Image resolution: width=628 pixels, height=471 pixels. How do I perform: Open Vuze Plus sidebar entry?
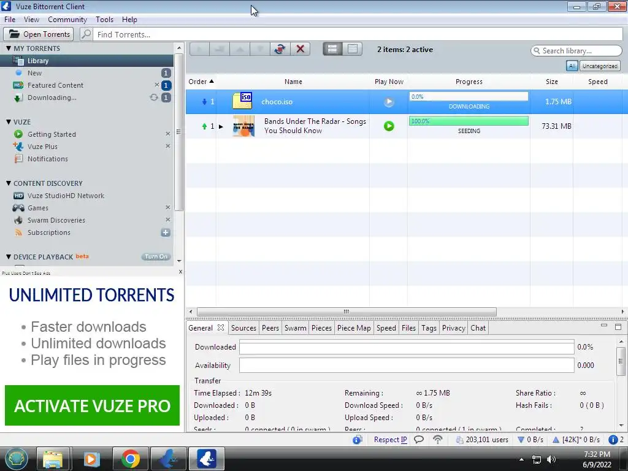86,147
